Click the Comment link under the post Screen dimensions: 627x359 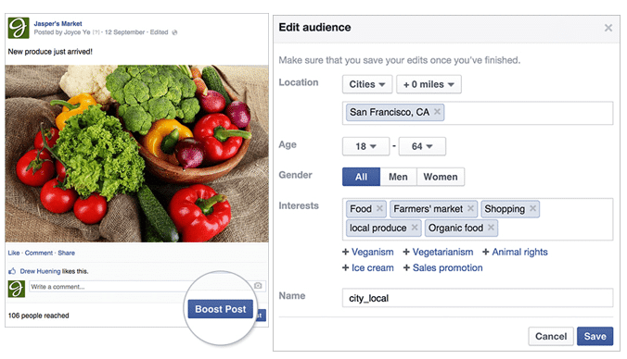[38, 253]
